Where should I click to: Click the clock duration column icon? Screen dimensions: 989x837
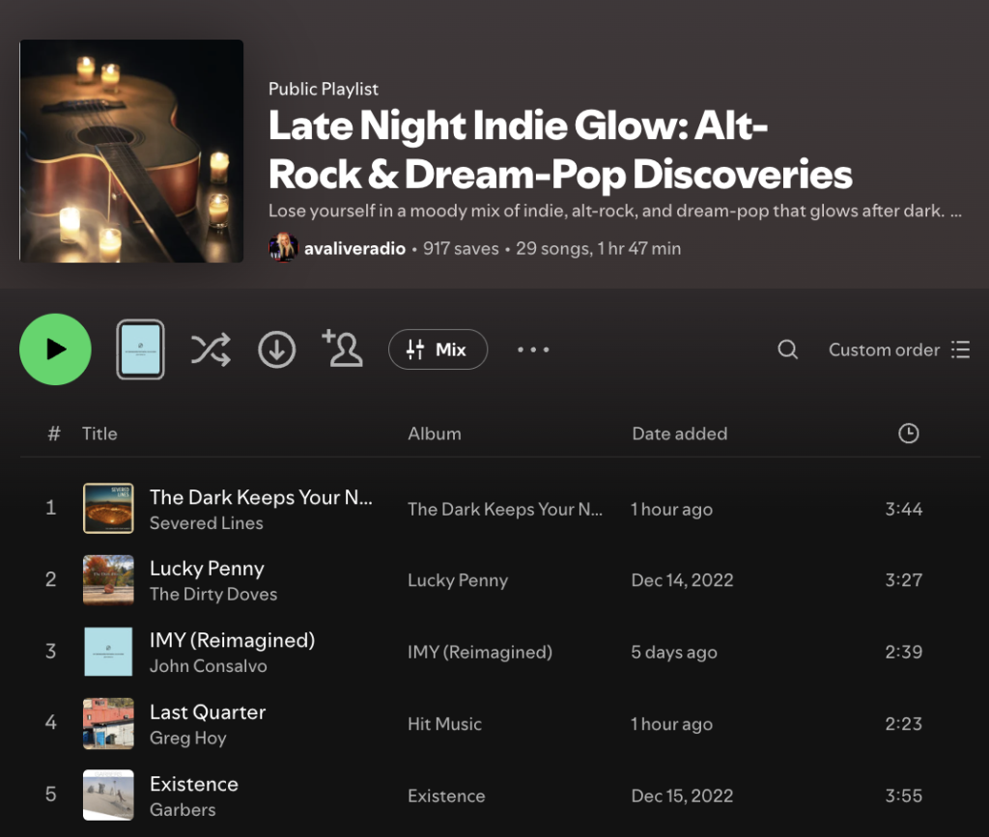908,433
